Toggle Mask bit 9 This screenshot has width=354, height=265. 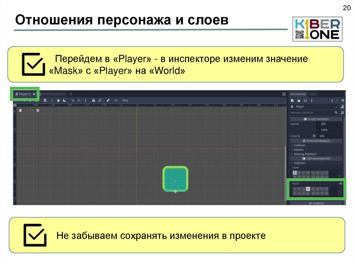313,189
